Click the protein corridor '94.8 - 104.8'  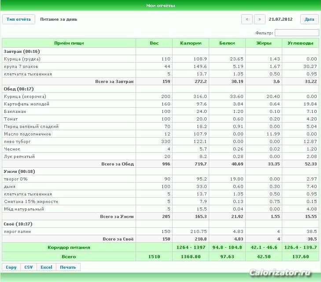[x=227, y=248]
